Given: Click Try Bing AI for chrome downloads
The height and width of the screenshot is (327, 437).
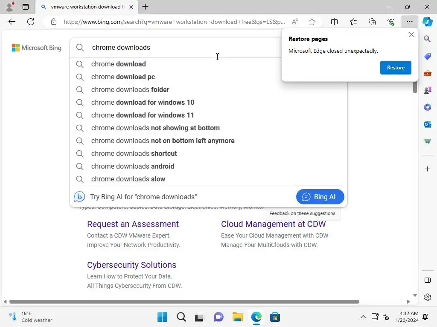Looking at the screenshot, I should tap(143, 197).
